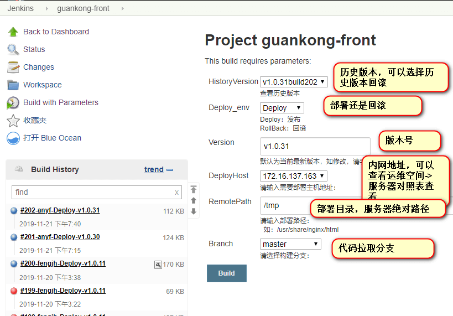Screen dimensions: 453x316
Task: Go Back to Dashboard link
Action: (x=56, y=32)
